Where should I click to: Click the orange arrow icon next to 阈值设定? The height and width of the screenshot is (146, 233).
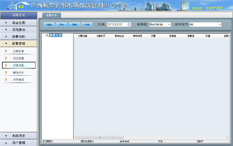(6, 72)
